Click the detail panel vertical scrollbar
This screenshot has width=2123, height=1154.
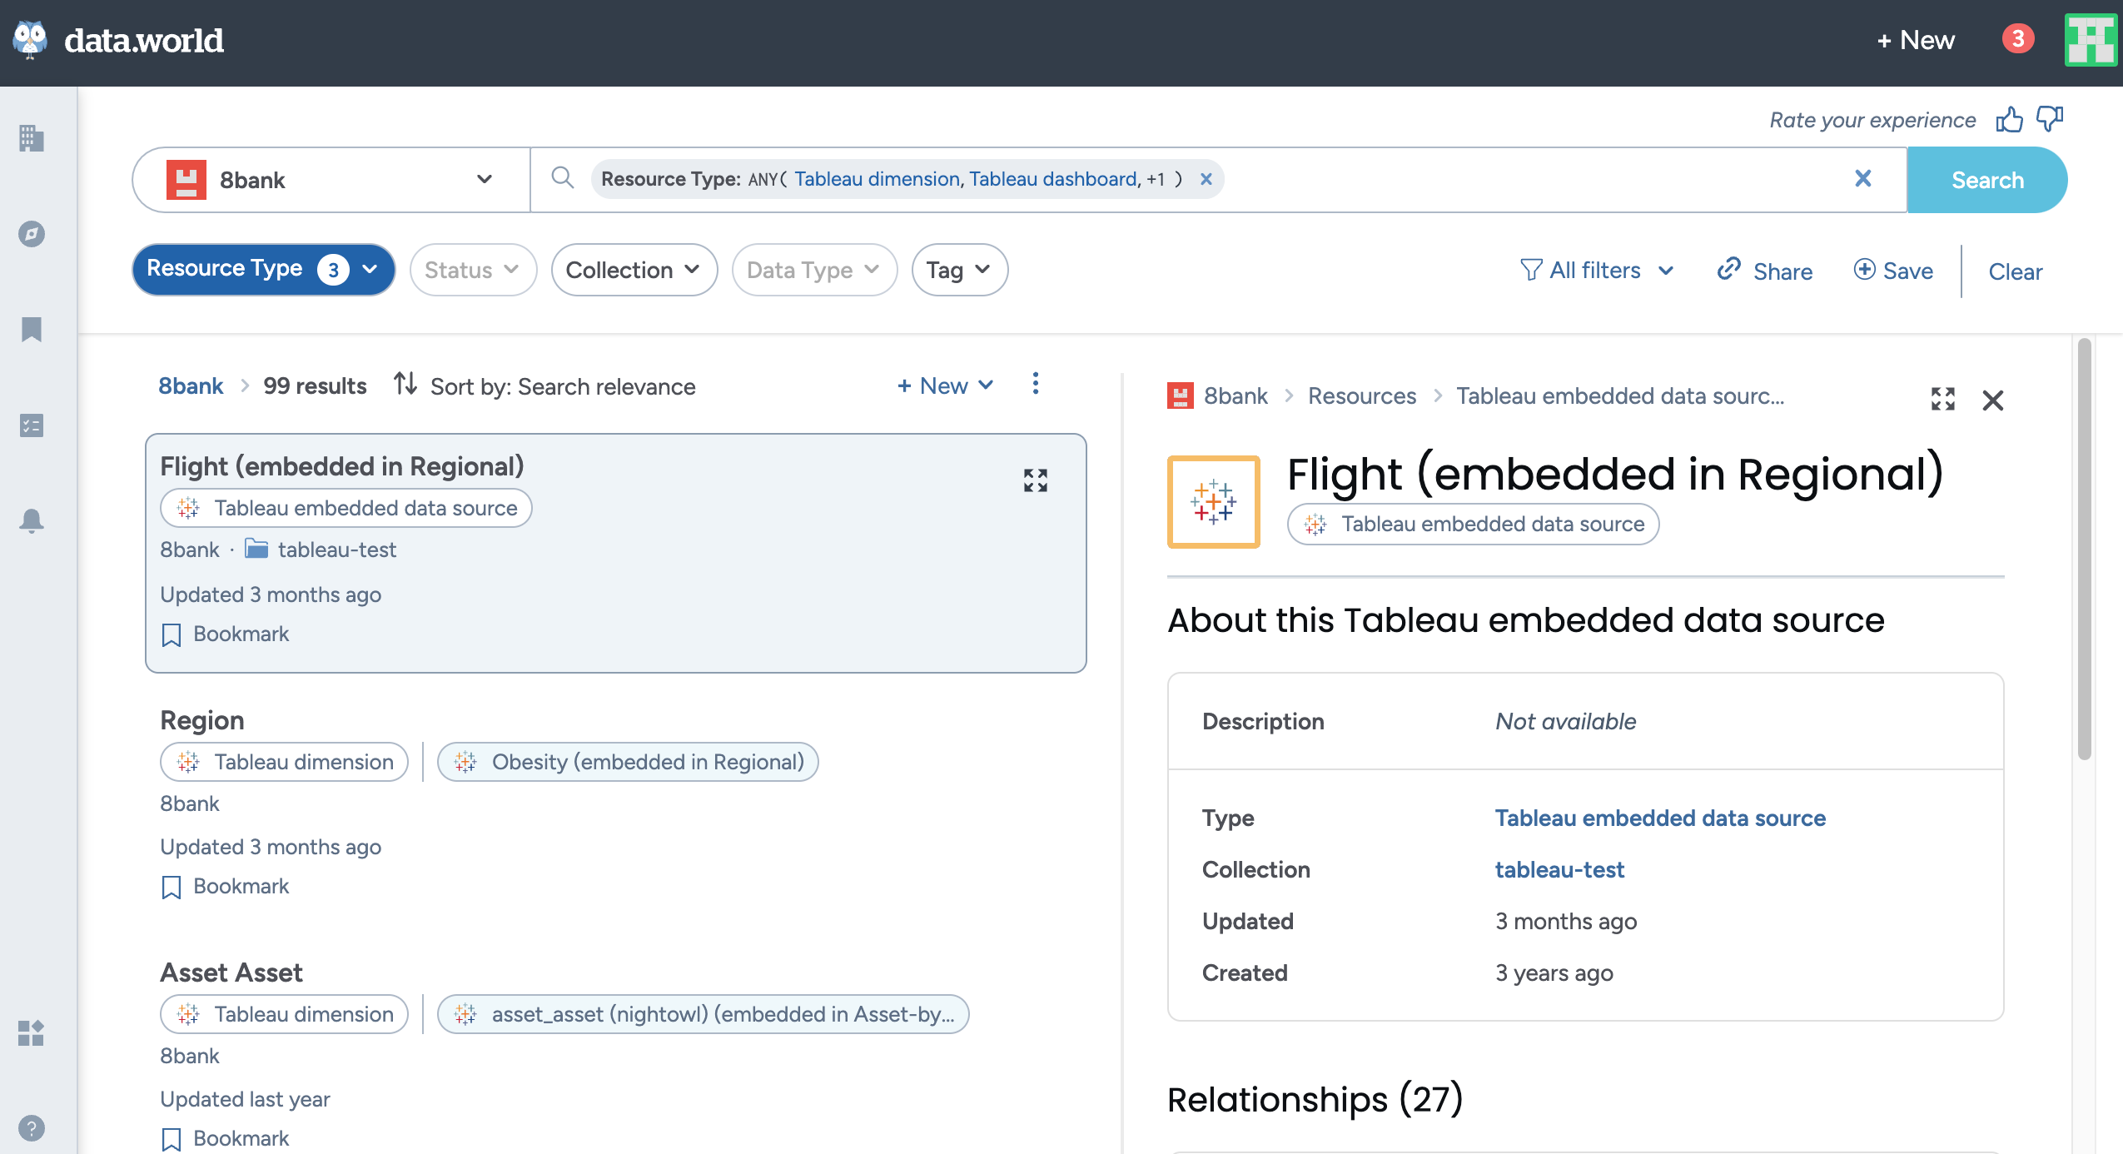pos(2085,550)
